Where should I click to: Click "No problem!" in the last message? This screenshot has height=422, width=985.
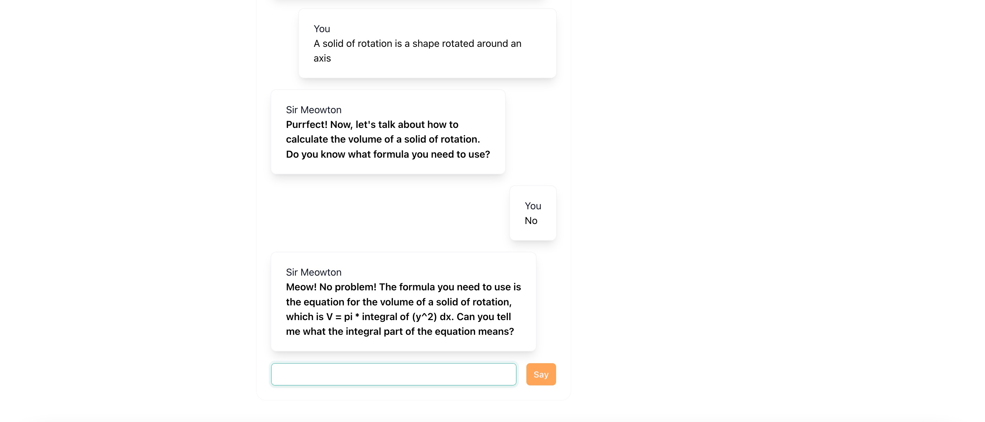347,287
